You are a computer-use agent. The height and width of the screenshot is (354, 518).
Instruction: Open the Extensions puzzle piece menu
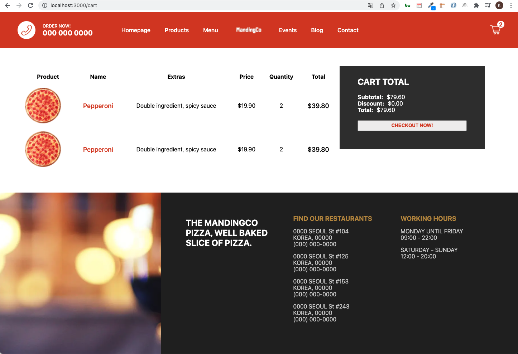click(476, 5)
